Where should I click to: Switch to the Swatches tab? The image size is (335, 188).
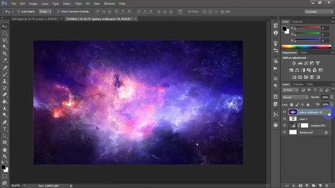tap(297, 21)
